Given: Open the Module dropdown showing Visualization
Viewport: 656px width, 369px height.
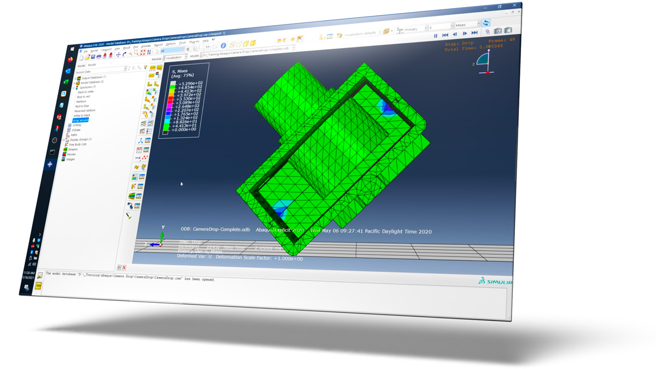Looking at the screenshot, I should (x=175, y=57).
